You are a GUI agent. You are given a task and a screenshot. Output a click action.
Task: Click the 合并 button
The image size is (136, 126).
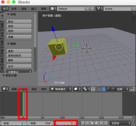pyautogui.click(x=19, y=66)
